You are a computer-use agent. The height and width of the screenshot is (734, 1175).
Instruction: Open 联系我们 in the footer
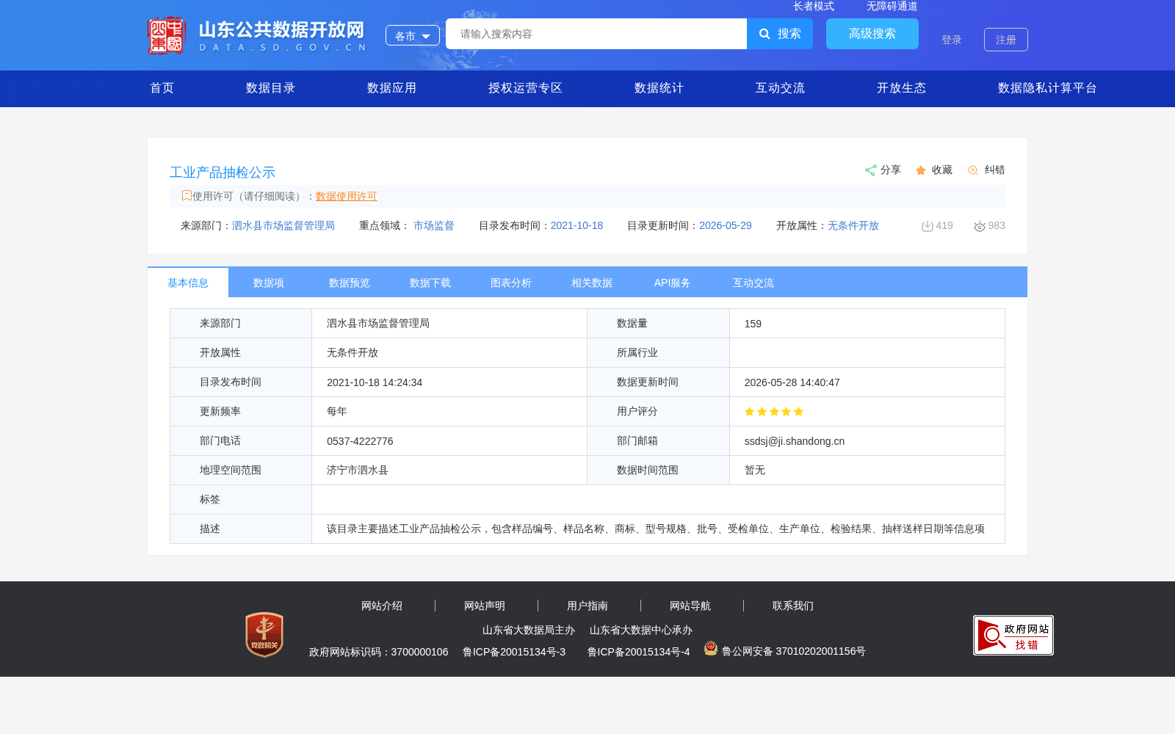pos(793,606)
